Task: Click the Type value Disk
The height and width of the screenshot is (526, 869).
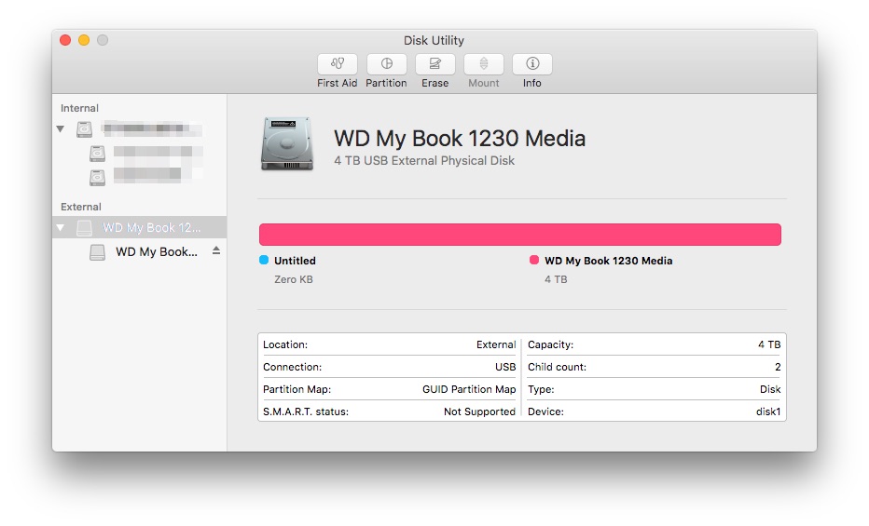Action: click(x=770, y=389)
